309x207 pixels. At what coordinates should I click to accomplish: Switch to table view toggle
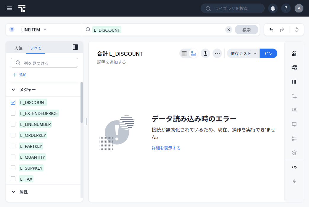184,53
